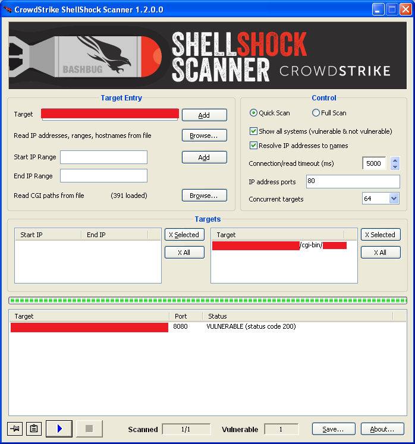
Task: Click the End IP column header
Action: [114, 235]
